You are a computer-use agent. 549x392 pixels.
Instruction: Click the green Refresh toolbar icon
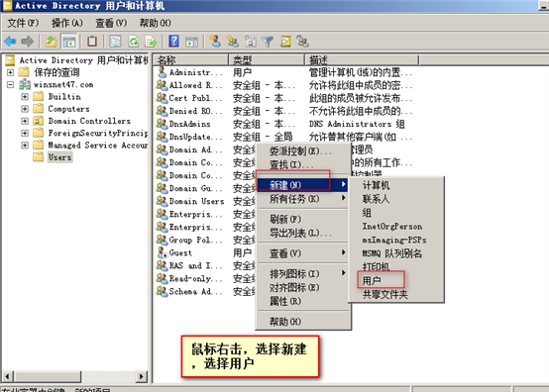134,42
